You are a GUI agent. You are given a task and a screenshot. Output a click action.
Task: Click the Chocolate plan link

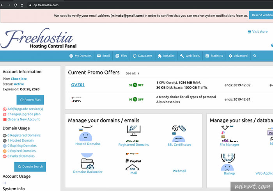click(x=19, y=79)
